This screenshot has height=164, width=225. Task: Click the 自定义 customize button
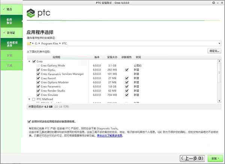click(214, 51)
